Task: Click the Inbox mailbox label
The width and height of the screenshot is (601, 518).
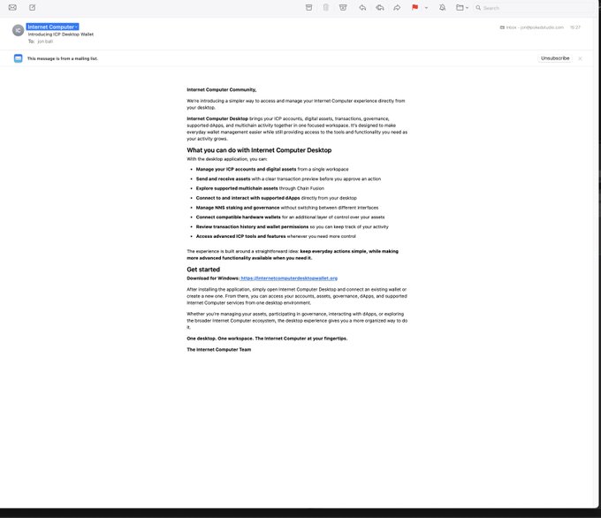Action: [532, 27]
